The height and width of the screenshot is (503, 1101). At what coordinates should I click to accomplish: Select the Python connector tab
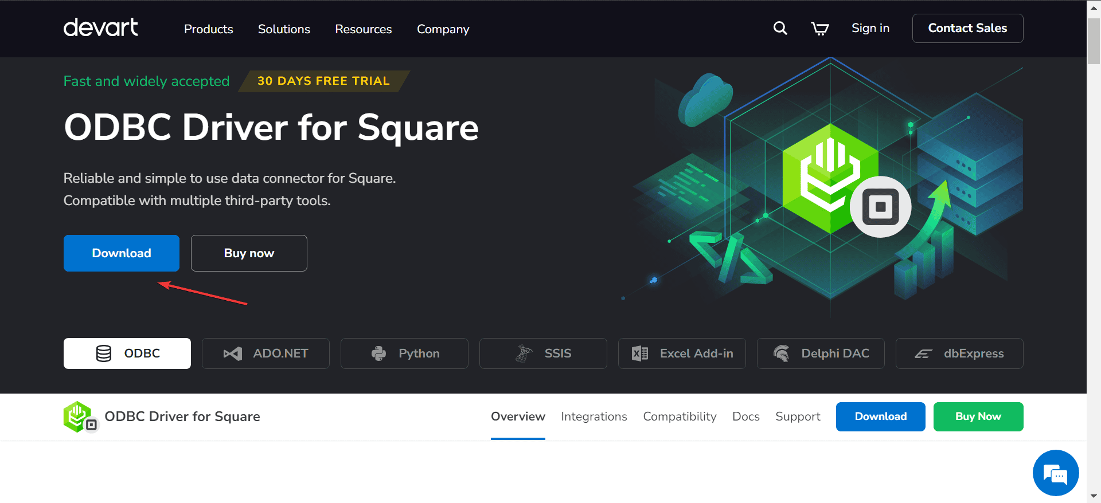[x=404, y=353]
